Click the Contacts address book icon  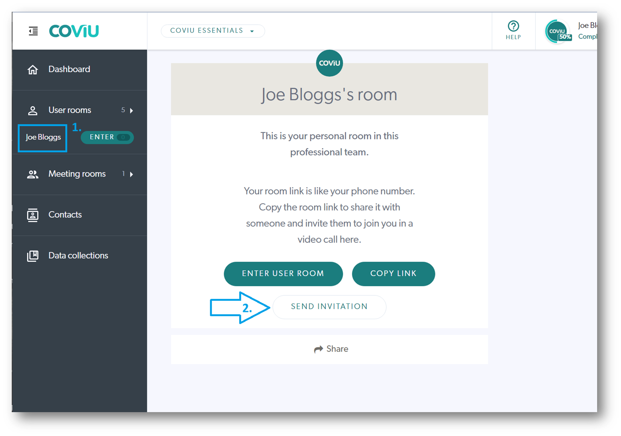pos(33,215)
